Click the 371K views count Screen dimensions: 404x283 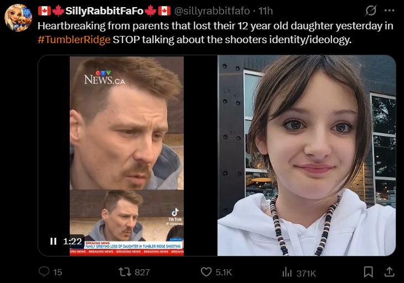[306, 273]
